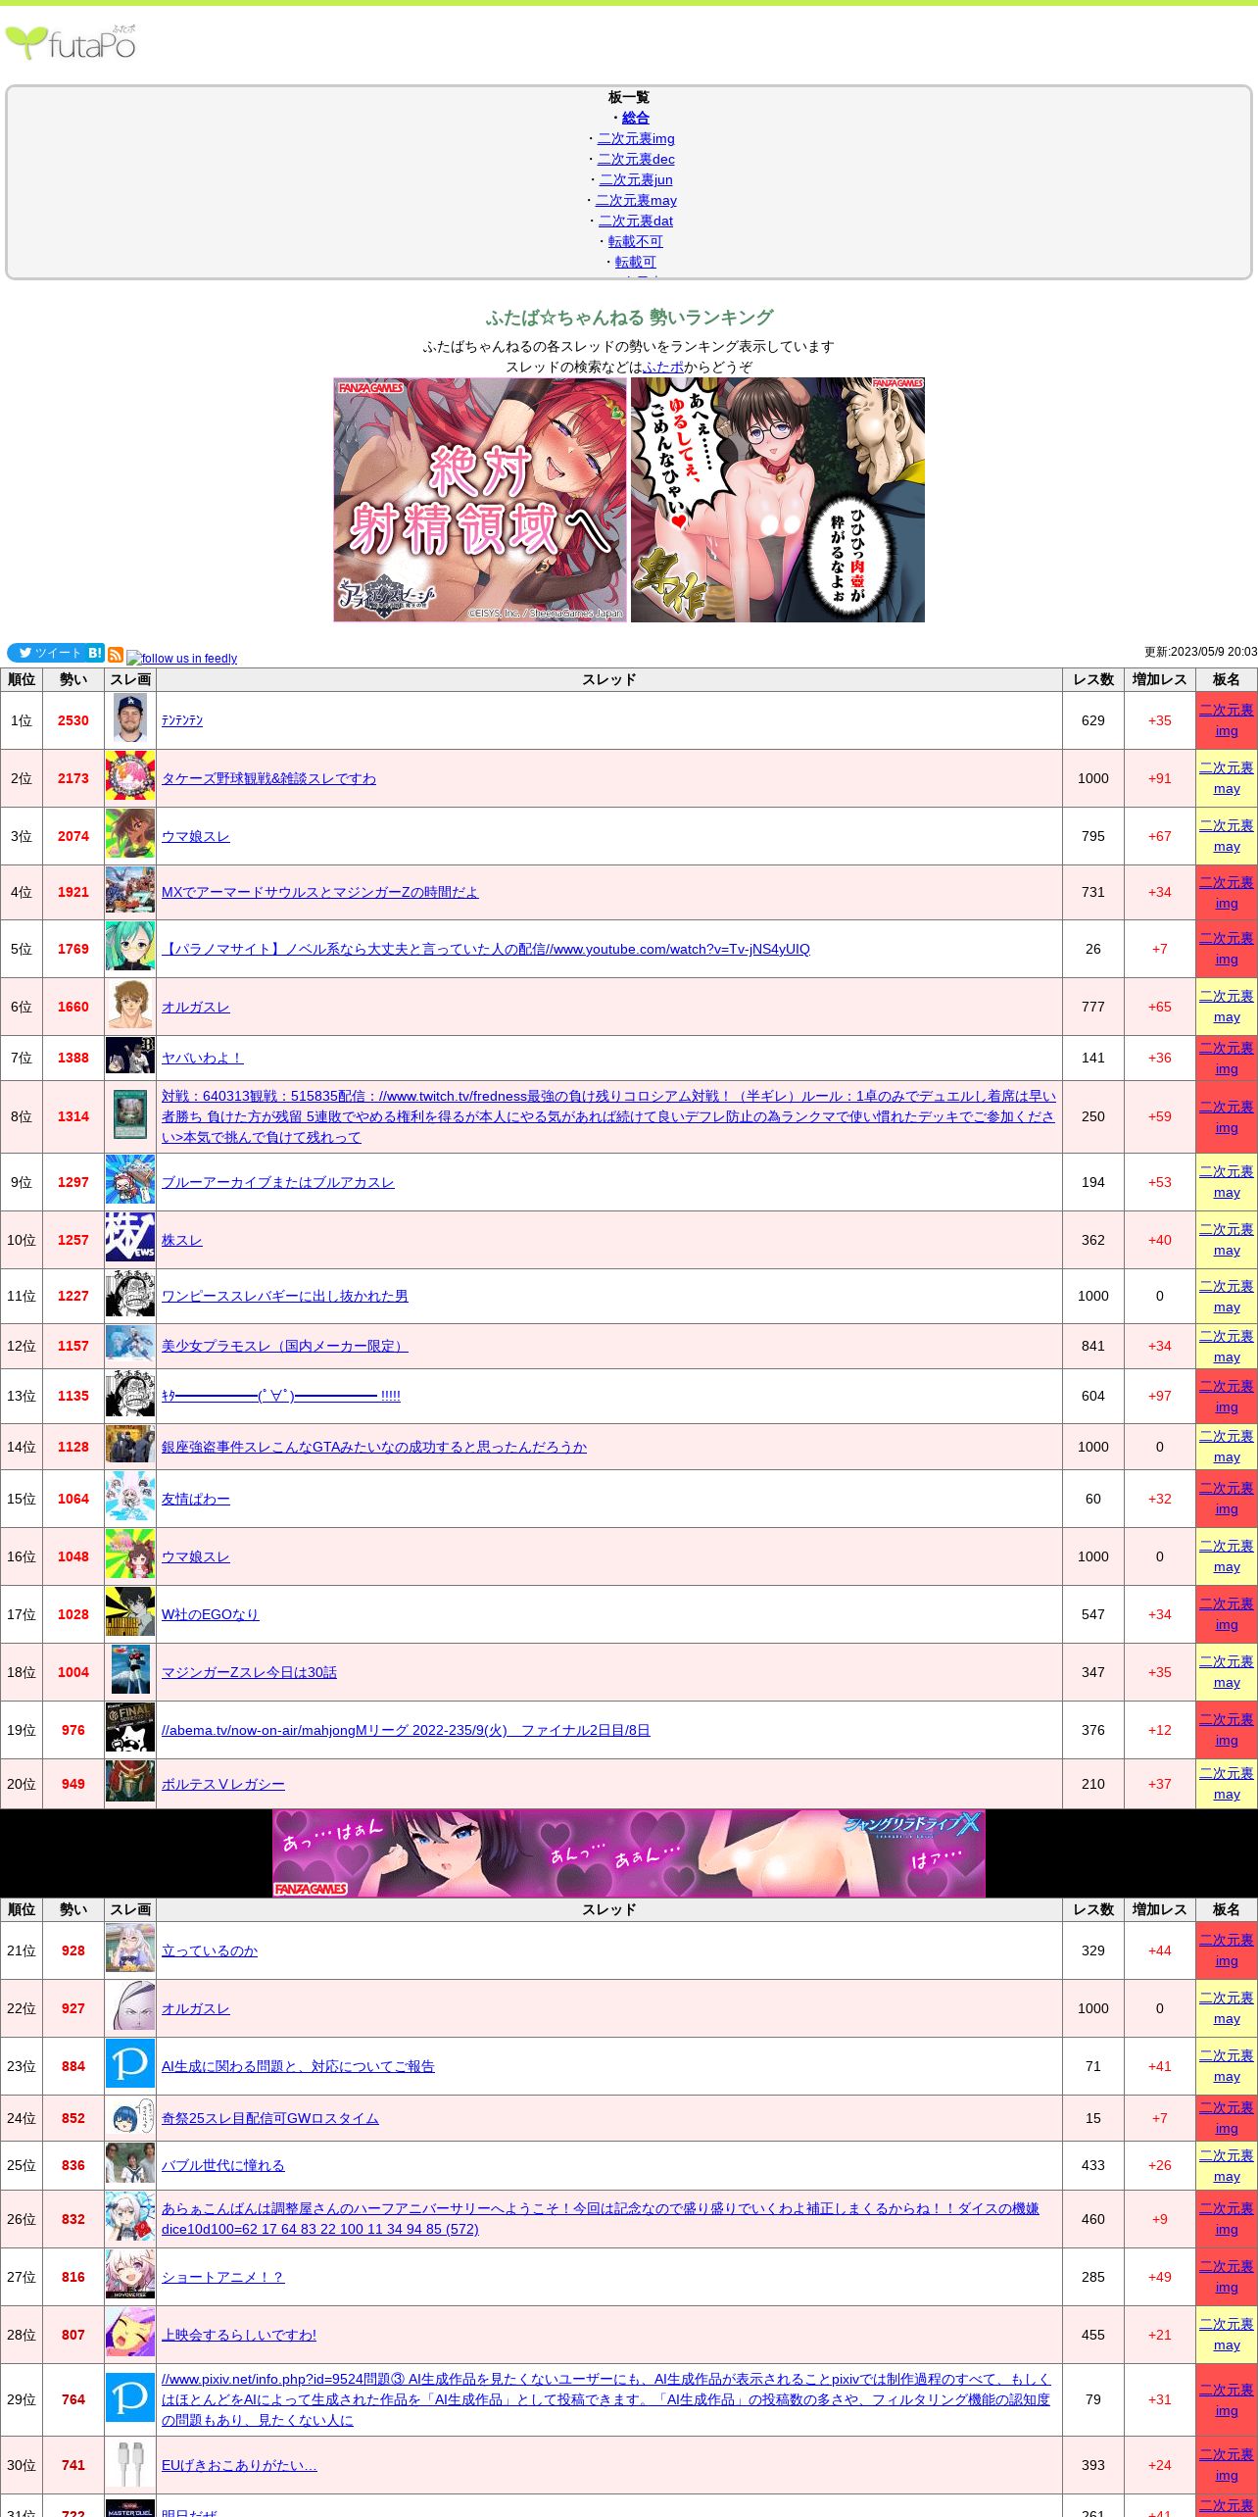Open thumbnail of 株スレ thread
Viewport: 1258px width, 2517px height.
(130, 1239)
